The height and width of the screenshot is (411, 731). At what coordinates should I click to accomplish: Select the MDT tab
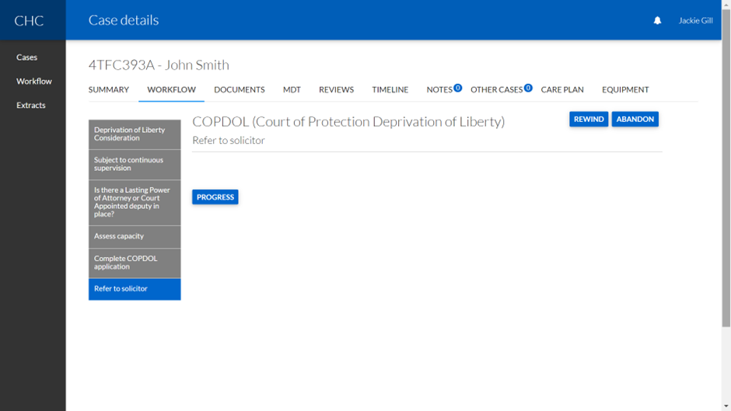coord(292,89)
